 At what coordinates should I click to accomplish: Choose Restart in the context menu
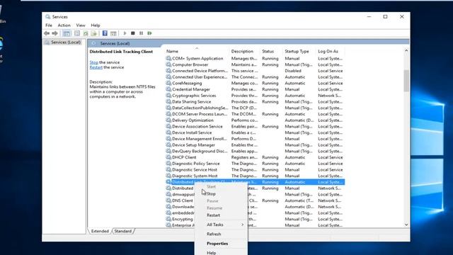(x=222, y=215)
